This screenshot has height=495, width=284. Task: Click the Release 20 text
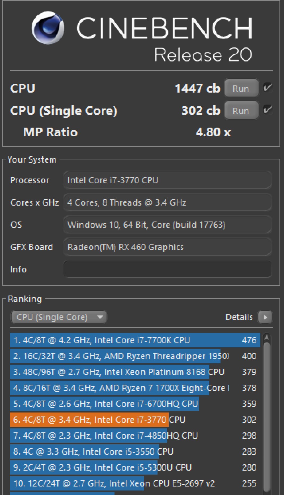(x=203, y=55)
